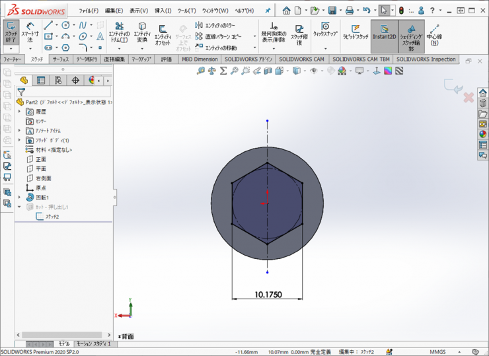Open the 挿入(I) menu

163,11
